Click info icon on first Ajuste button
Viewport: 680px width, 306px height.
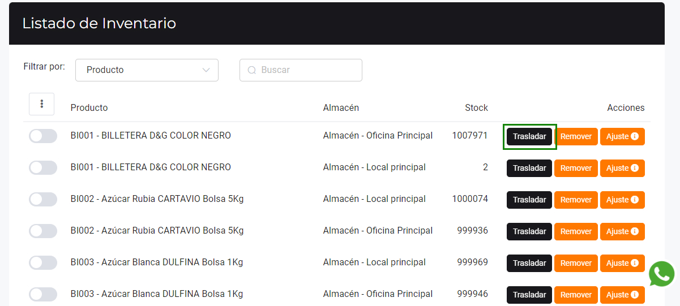(635, 136)
